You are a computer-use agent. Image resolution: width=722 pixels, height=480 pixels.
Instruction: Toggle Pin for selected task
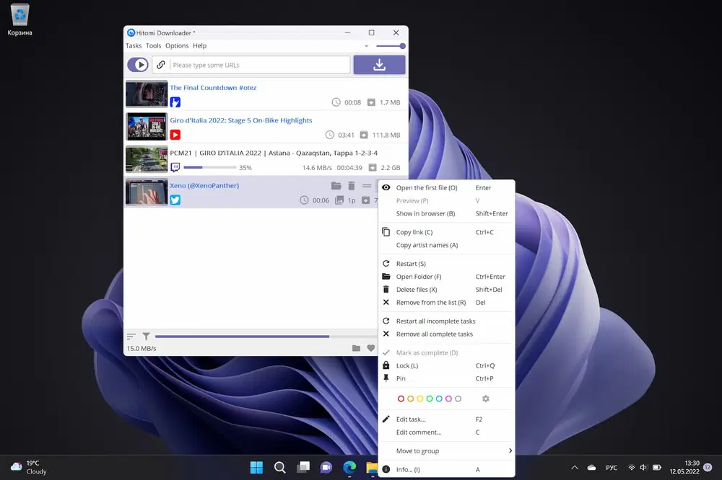[401, 378]
